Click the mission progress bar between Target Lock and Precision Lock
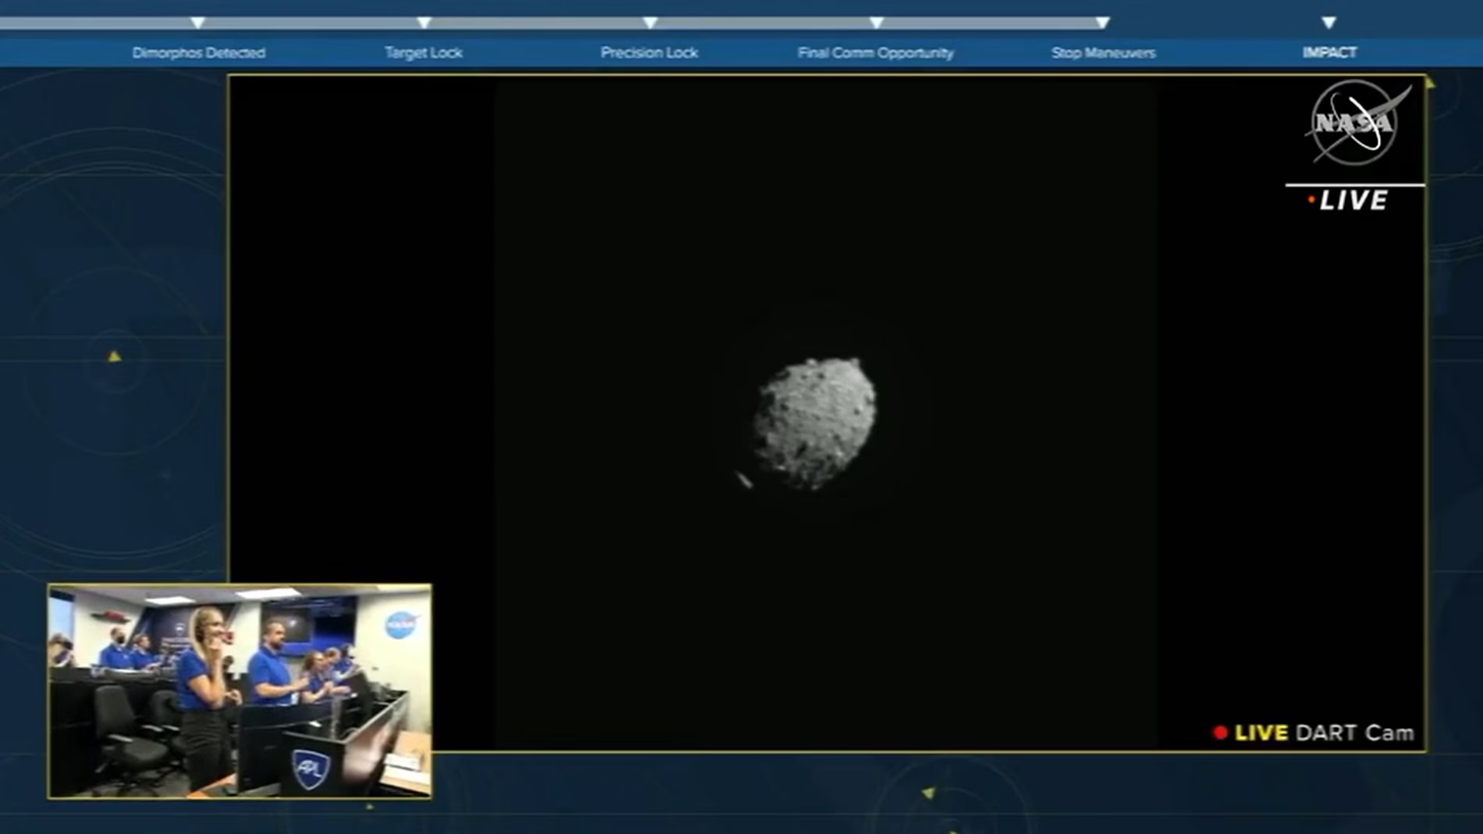Viewport: 1483px width, 834px height. tap(537, 23)
